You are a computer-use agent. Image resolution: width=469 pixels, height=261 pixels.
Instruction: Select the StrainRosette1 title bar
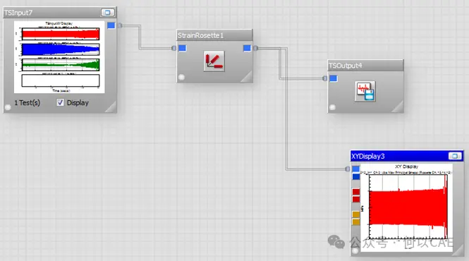pyautogui.click(x=214, y=35)
